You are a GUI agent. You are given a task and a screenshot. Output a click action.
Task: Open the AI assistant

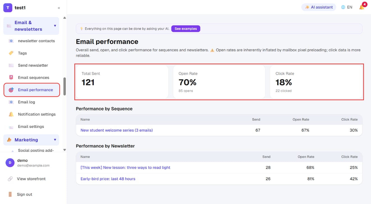(x=319, y=7)
